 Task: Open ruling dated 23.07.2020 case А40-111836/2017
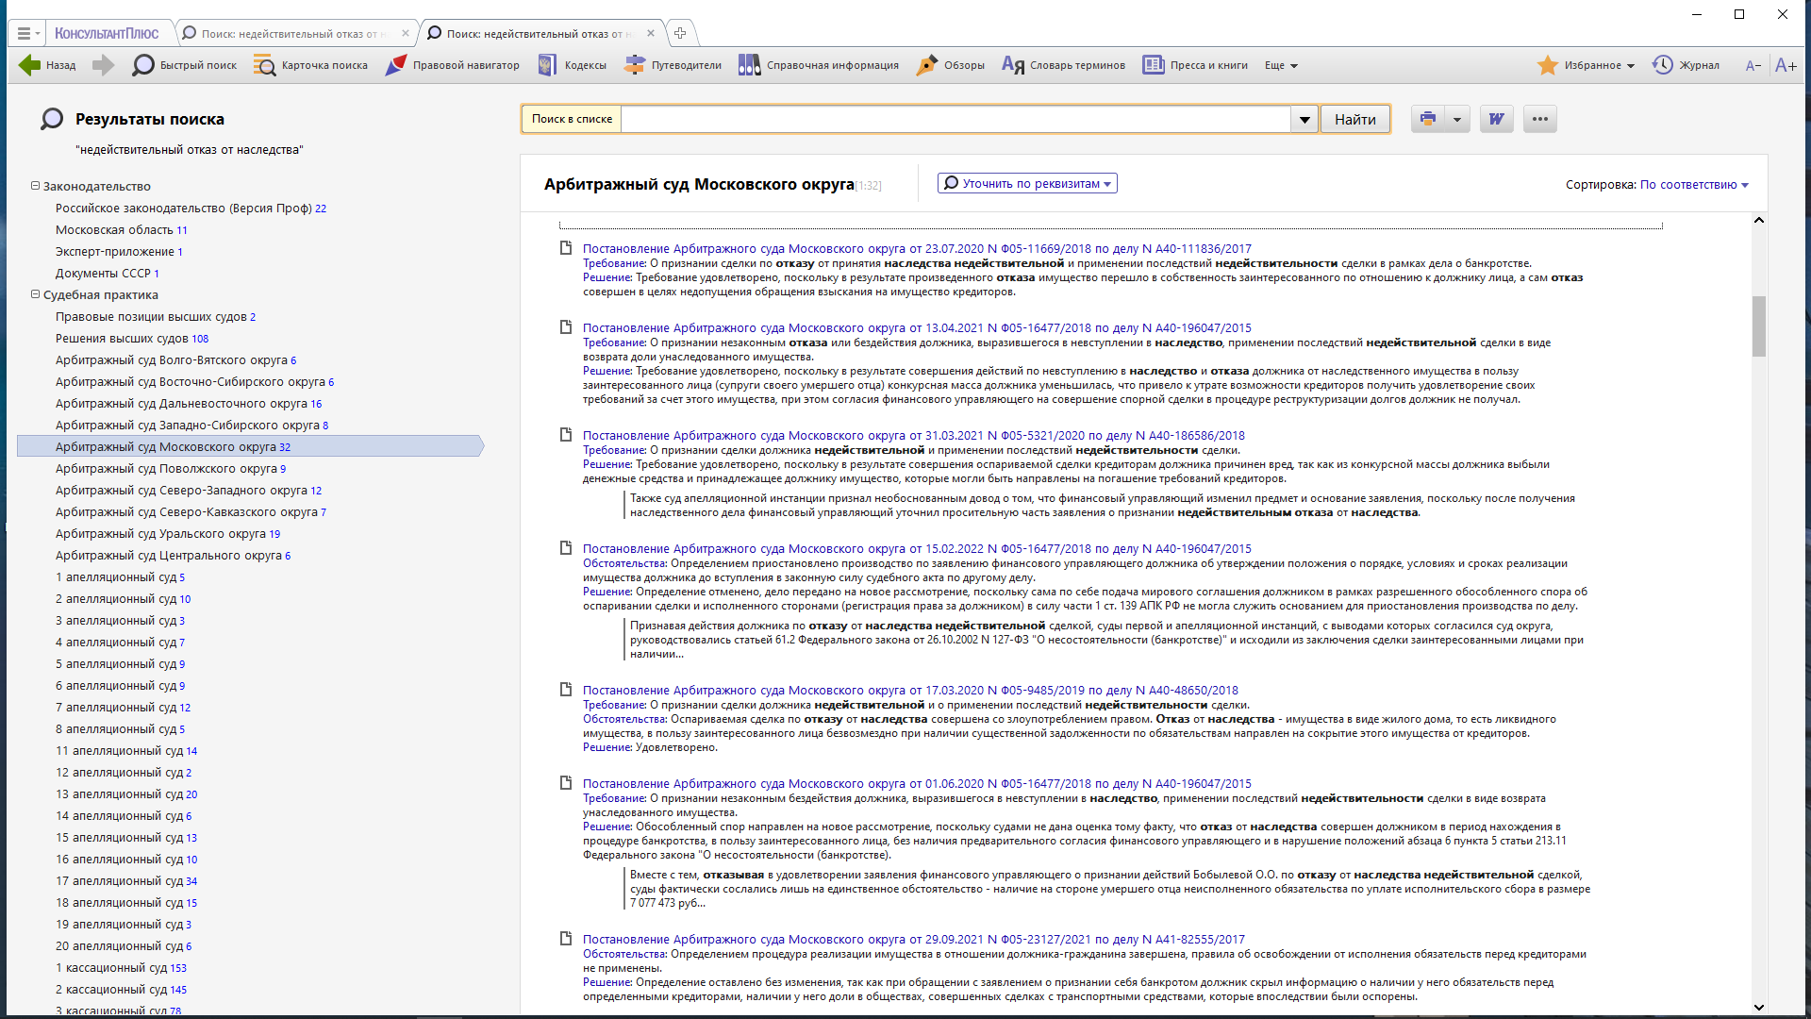(916, 249)
